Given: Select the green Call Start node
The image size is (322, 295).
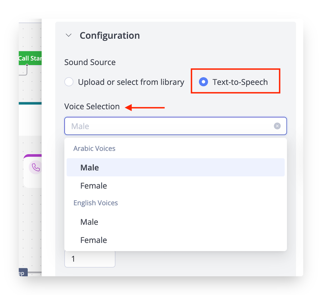Looking at the screenshot, I should pyautogui.click(x=30, y=58).
